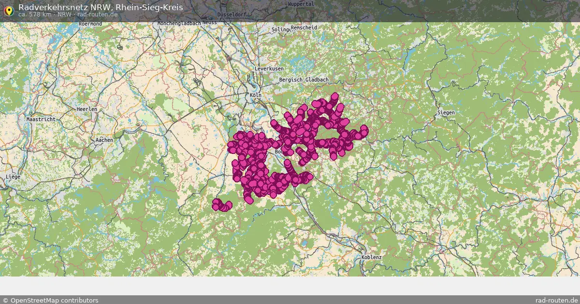Click the Bergisch Gladbach label
Viewport: 580px width, 304px height.
304,80
